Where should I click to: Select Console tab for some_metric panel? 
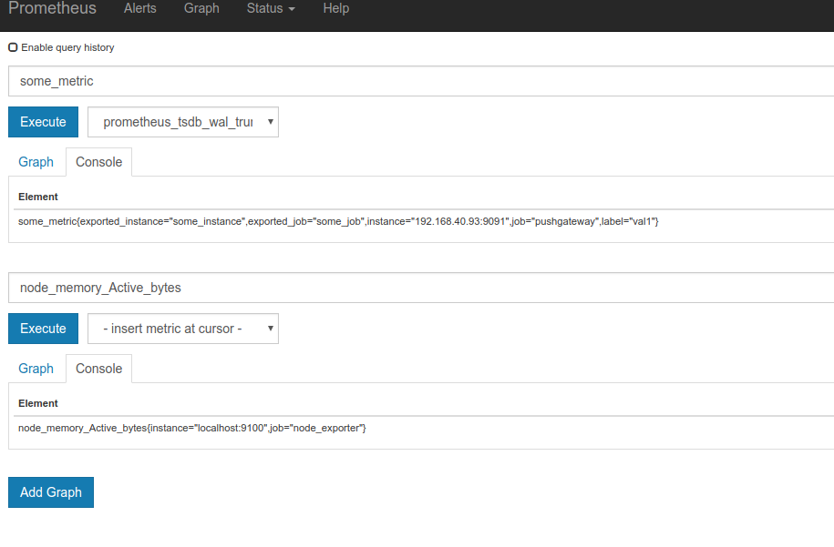99,162
